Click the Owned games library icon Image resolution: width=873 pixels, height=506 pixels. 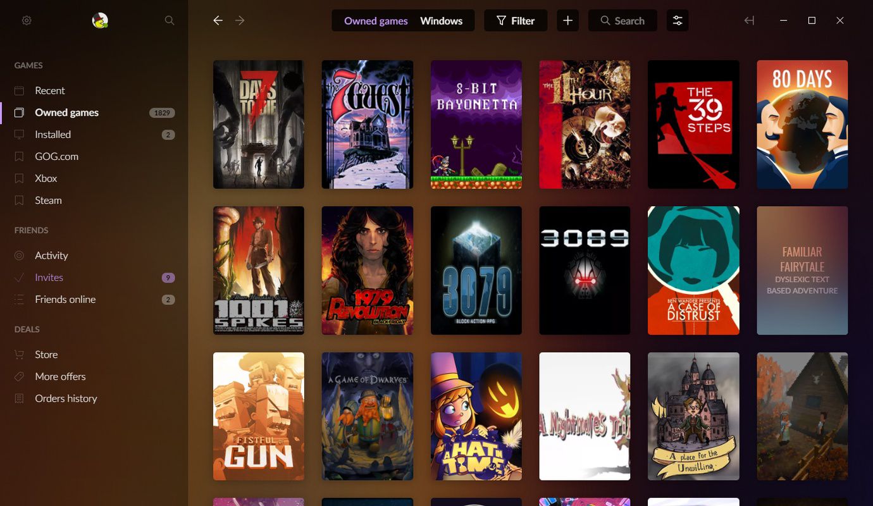click(20, 113)
